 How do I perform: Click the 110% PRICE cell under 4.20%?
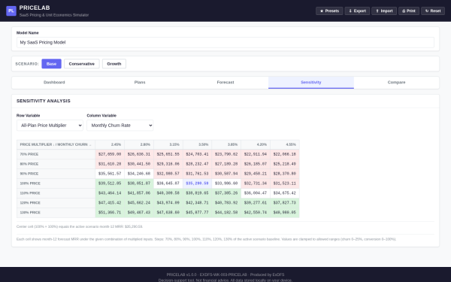[x=256, y=193]
